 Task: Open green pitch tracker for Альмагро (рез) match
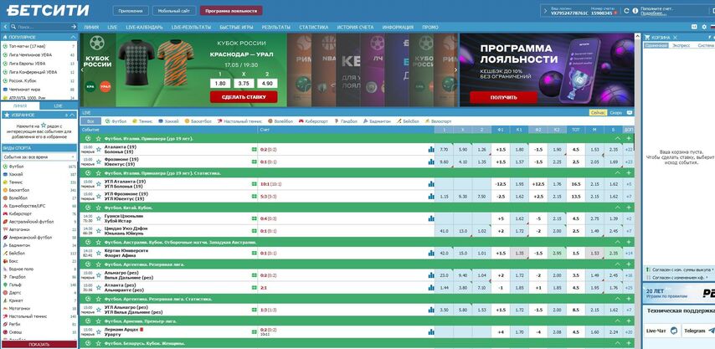[x=254, y=275]
